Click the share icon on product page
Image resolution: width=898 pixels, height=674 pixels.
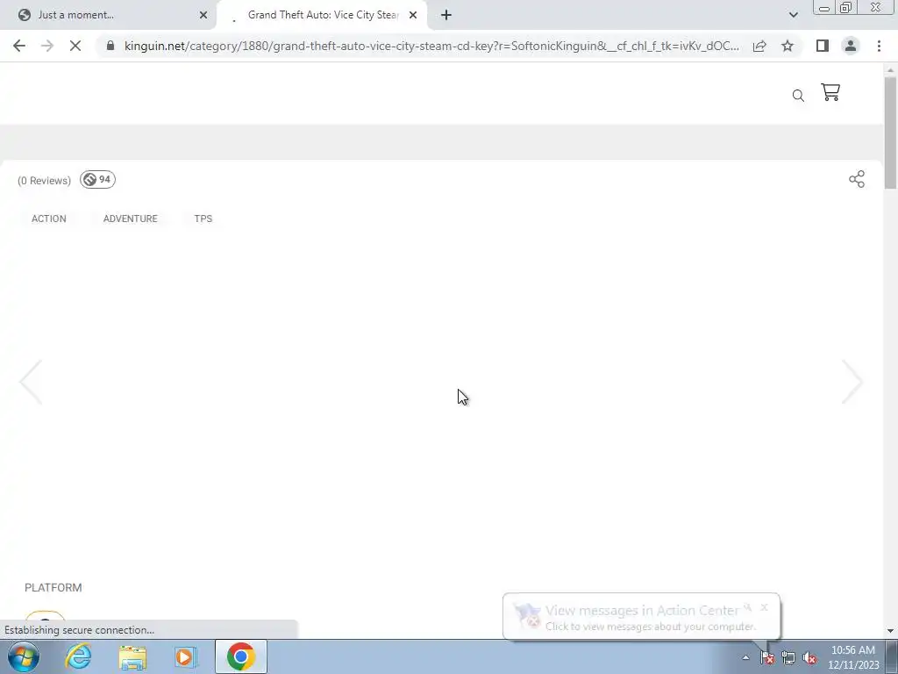point(857,179)
